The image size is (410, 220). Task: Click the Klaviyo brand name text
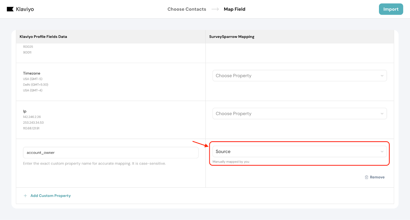(x=25, y=9)
